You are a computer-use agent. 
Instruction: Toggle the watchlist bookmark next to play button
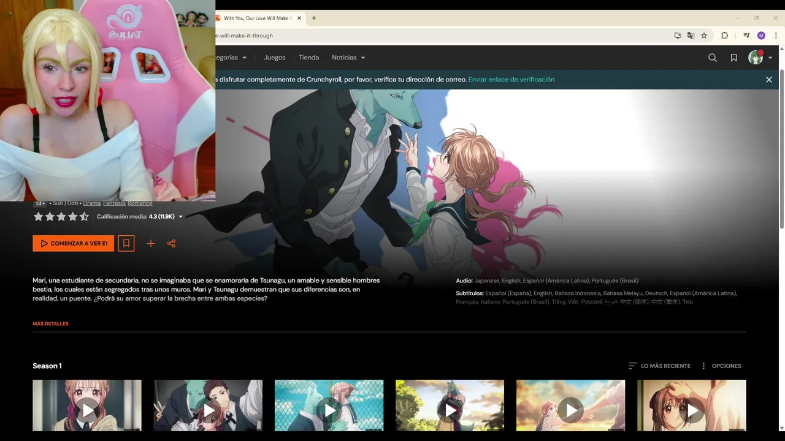(126, 243)
